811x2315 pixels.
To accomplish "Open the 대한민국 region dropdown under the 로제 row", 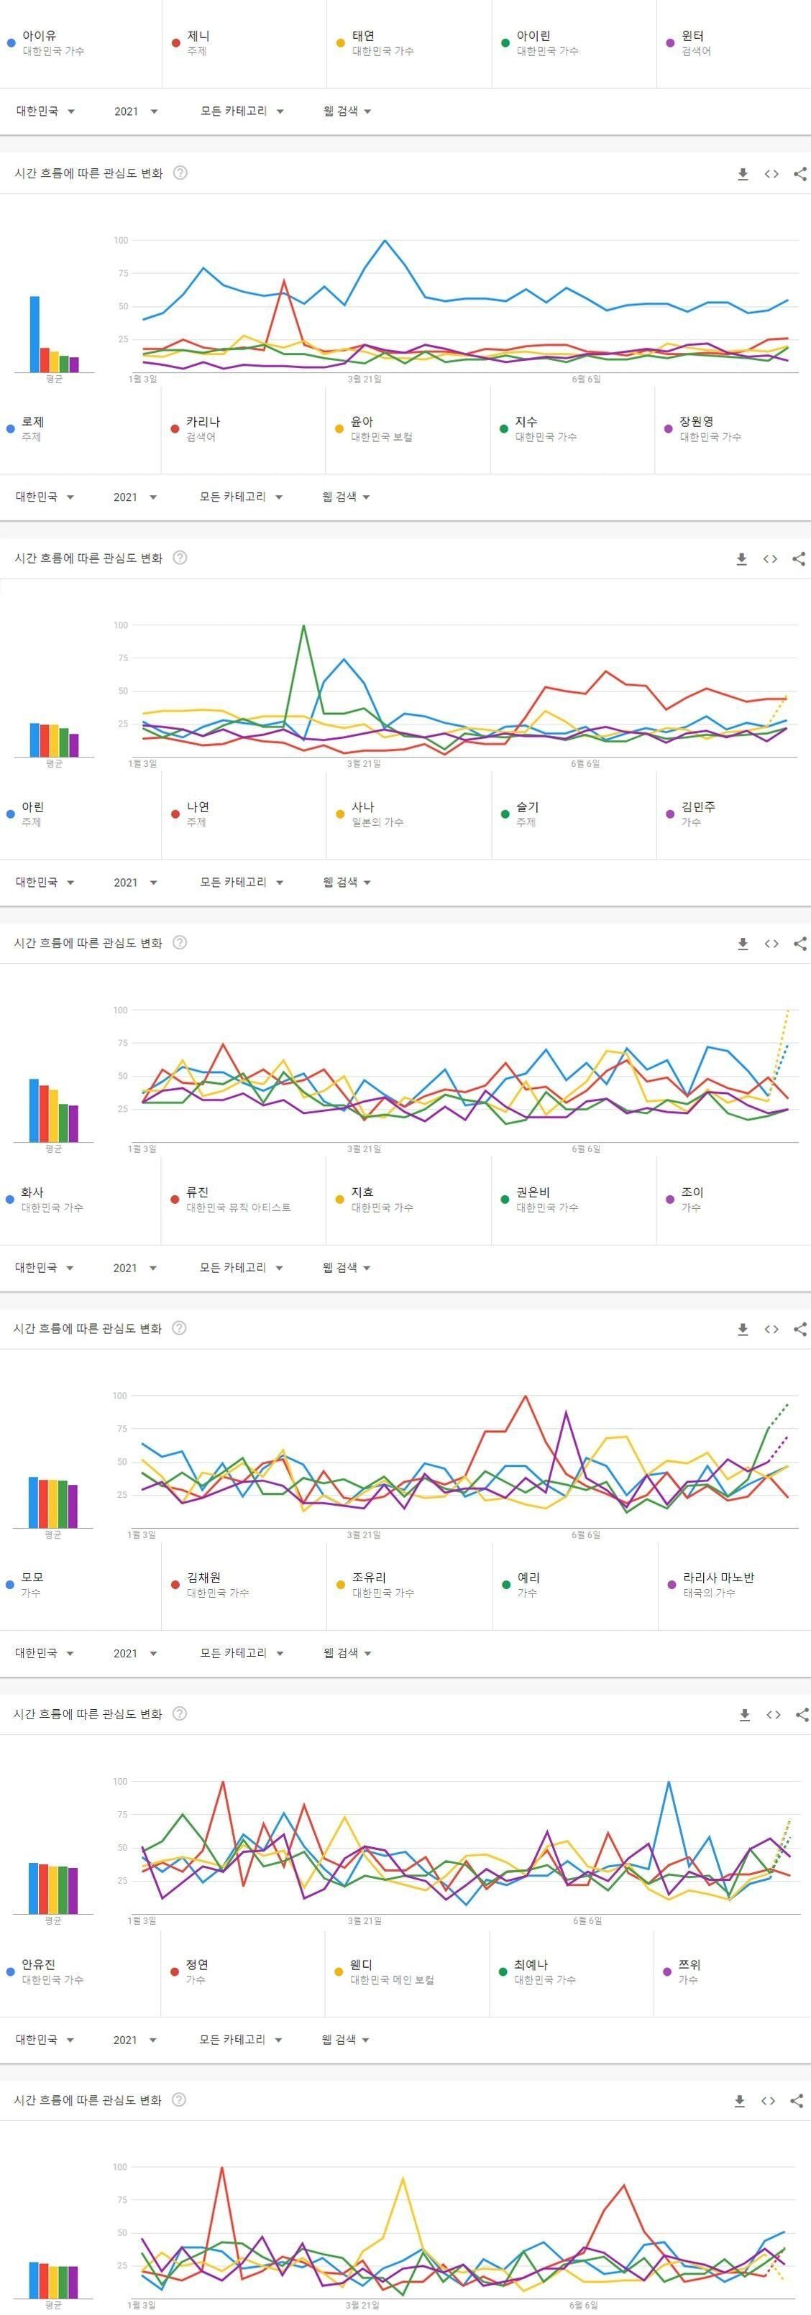I will 45,497.
